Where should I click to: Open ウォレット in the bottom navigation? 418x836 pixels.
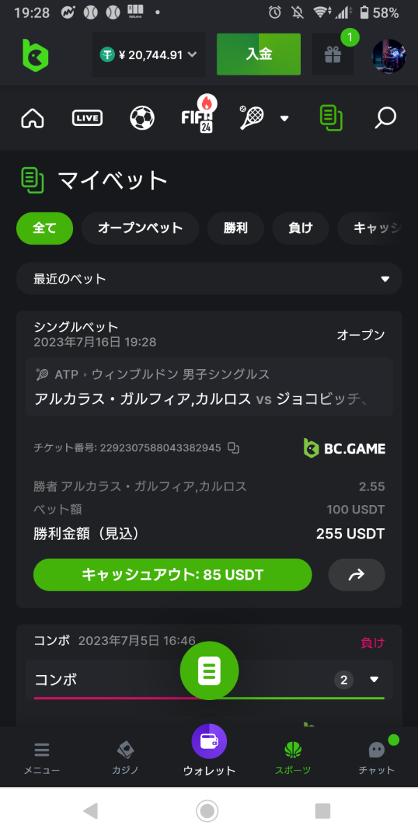[209, 751]
